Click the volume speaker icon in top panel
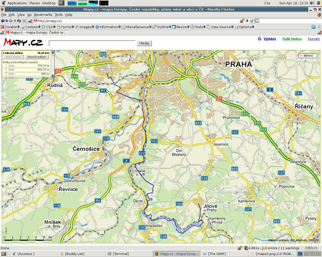 (312, 3)
